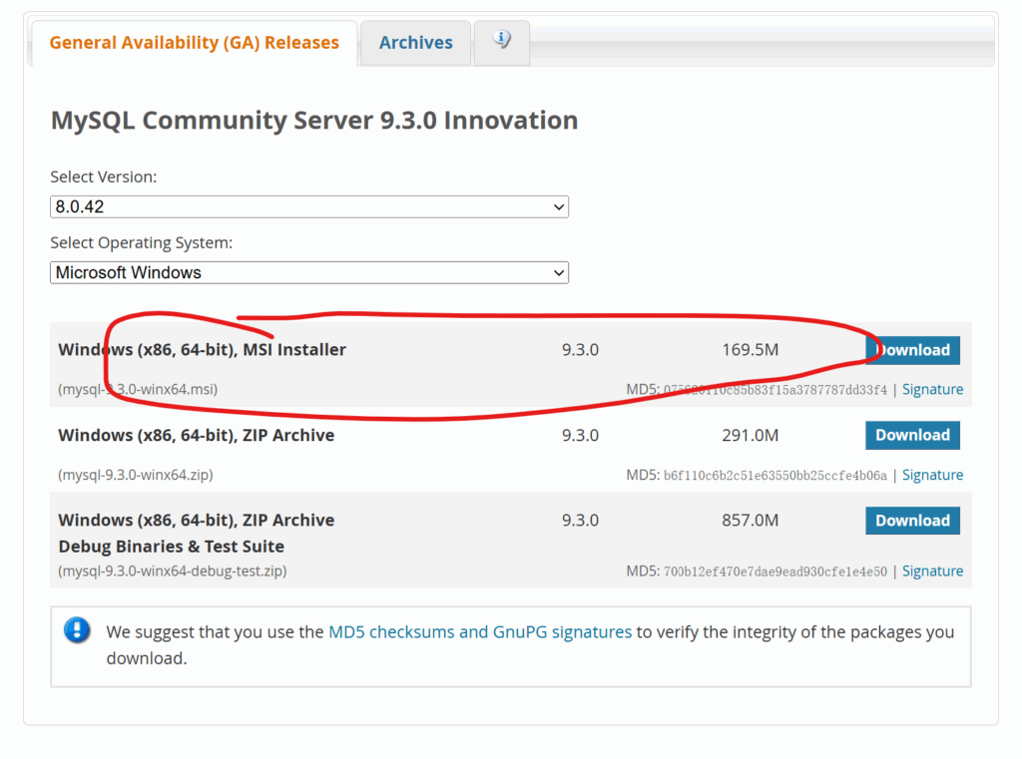Click the Windows MSI Installer title text
The width and height of the screenshot is (1022, 759).
203,350
